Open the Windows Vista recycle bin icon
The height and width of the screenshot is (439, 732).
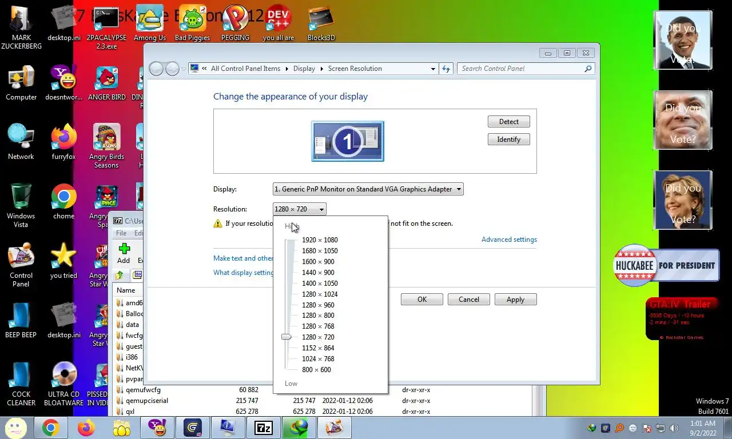click(21, 206)
